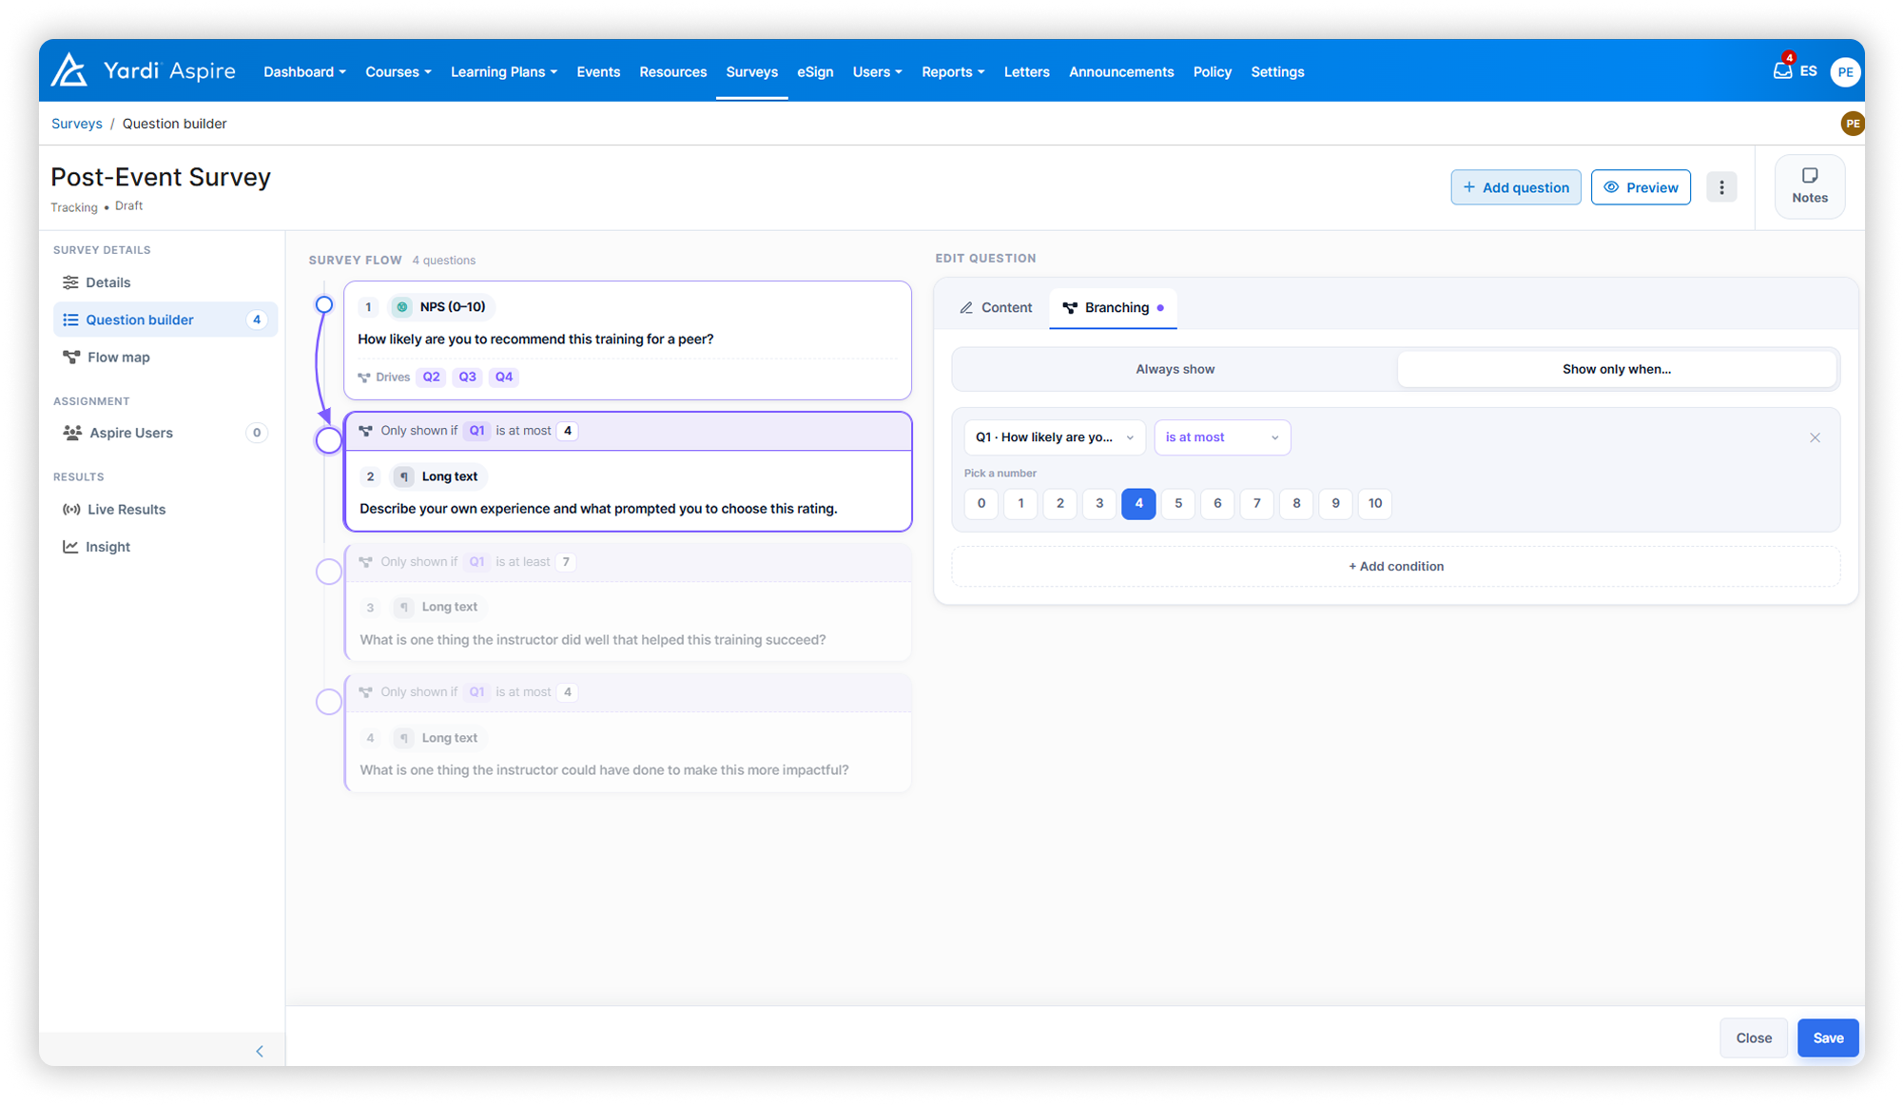Go to Surveys in top navigation
Viewport: 1904px width, 1105px height.
(x=751, y=72)
